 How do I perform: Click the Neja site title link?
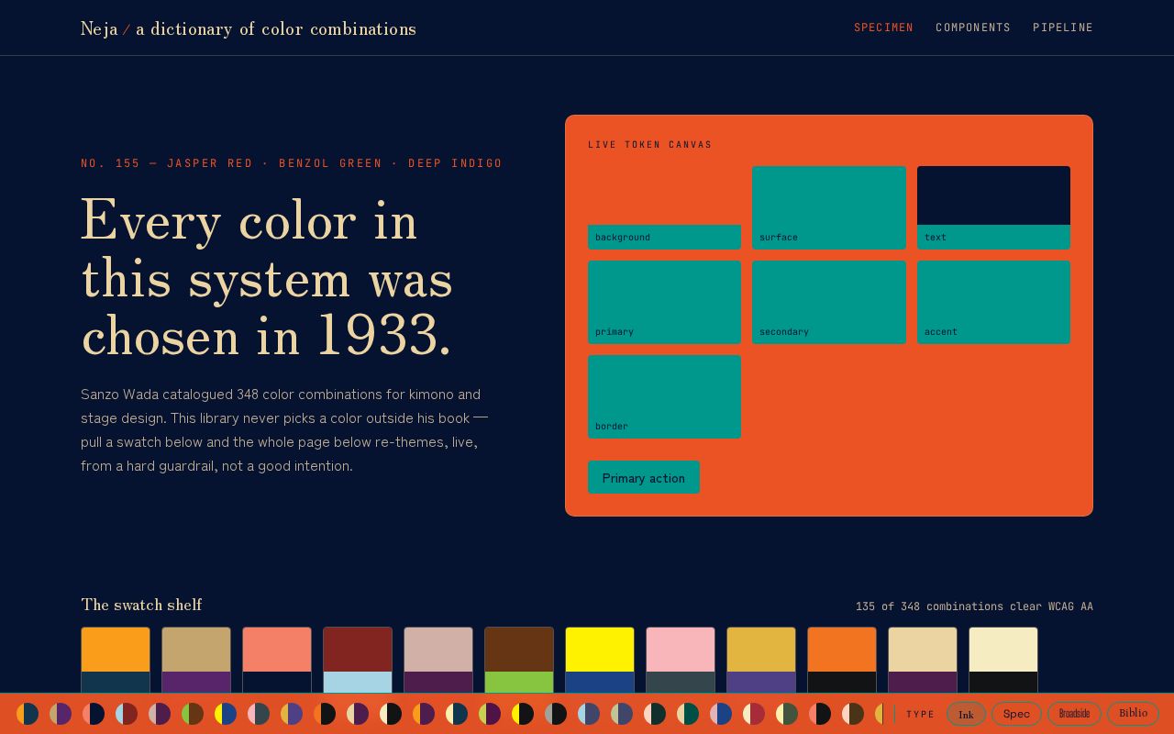pyautogui.click(x=249, y=28)
